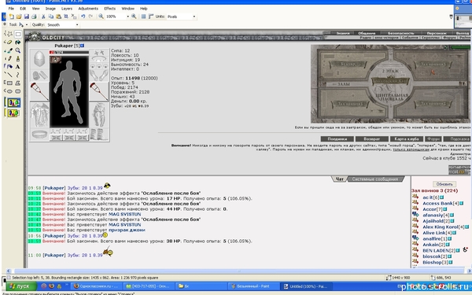The width and height of the screenshot is (472, 295).
Task: Click the greyed Redo arrow icon
Action: pos(90,17)
